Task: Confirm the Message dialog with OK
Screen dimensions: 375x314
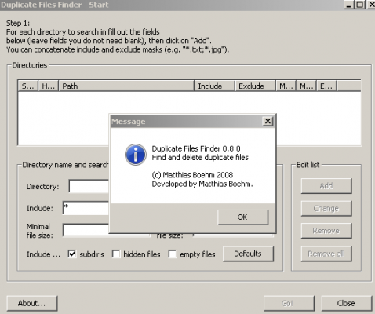Action: pos(242,217)
